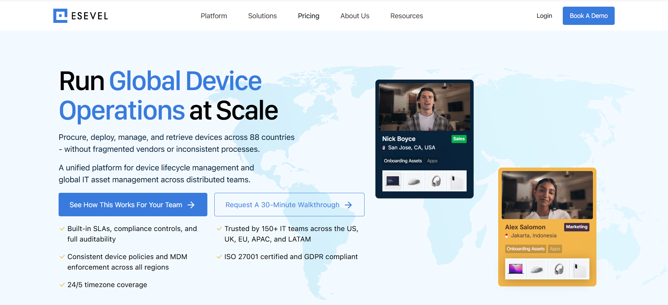Viewport: 668px width, 305px height.
Task: Select the laptop icon in Nick Boyce's assets
Action: 393,181
